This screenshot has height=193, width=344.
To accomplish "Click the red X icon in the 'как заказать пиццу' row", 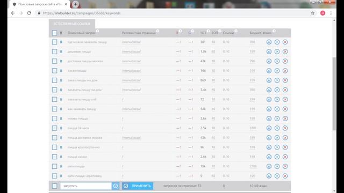I will click(x=285, y=109).
